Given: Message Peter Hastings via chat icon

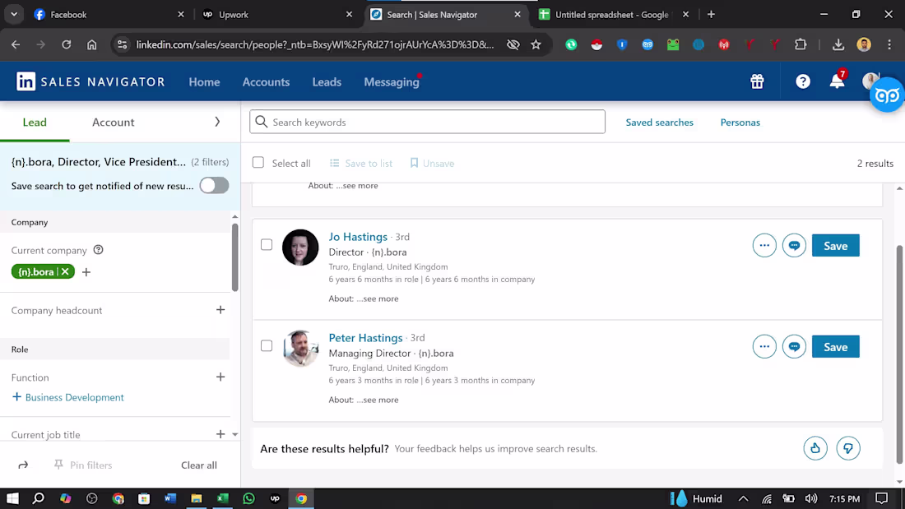Looking at the screenshot, I should [x=794, y=347].
